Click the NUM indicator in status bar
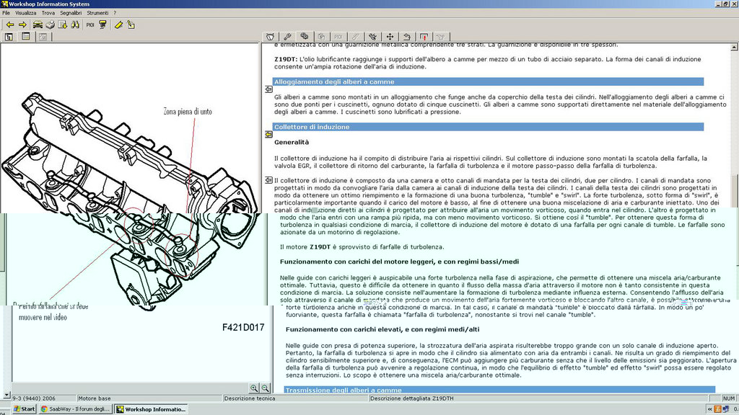Image resolution: width=739 pixels, height=415 pixels. point(729,398)
